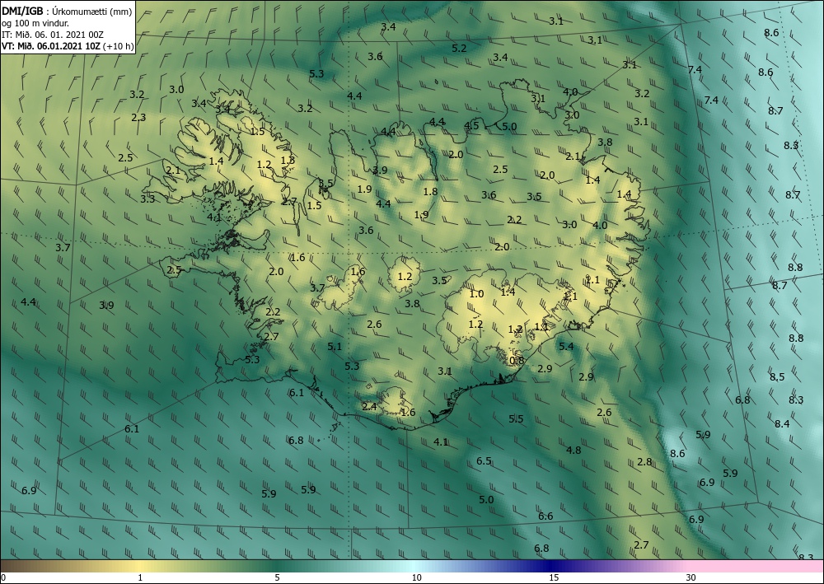Click the 1.2 label inside Hofsjökull outline
This screenshot has height=584, width=824.
coord(405,276)
